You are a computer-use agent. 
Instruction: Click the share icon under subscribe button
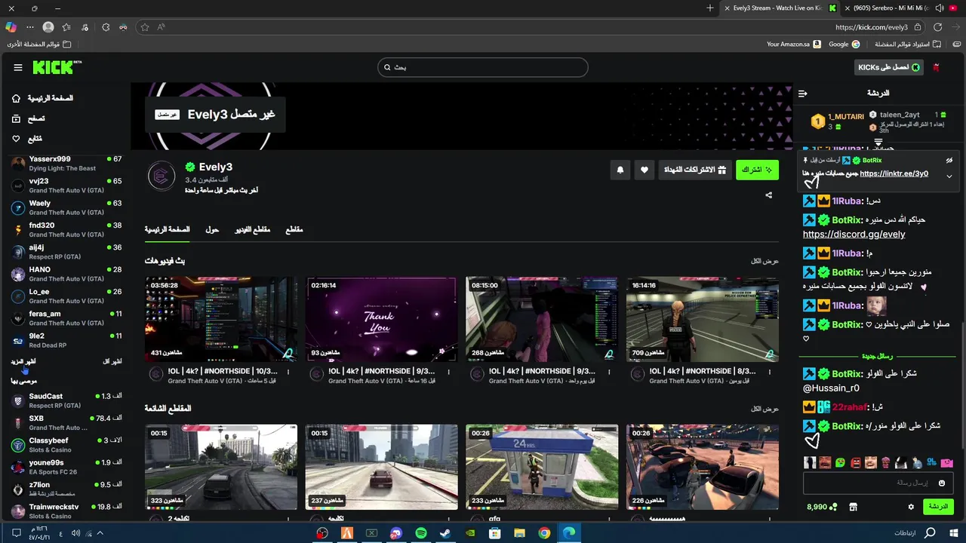coord(768,195)
